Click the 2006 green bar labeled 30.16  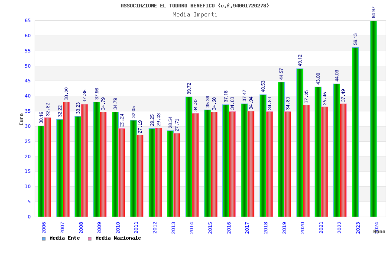click(x=41, y=171)
